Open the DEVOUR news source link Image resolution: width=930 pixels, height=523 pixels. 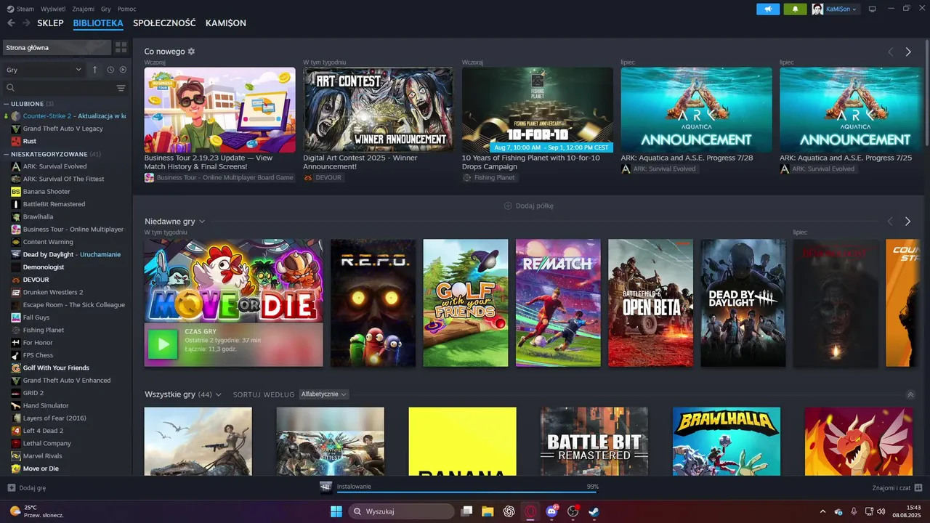[323, 178]
